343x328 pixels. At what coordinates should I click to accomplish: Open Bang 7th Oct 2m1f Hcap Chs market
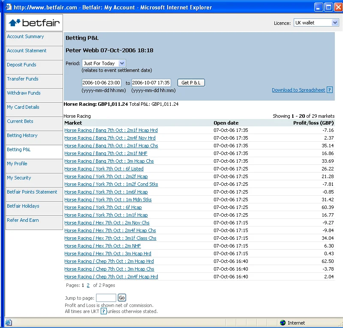click(x=111, y=146)
